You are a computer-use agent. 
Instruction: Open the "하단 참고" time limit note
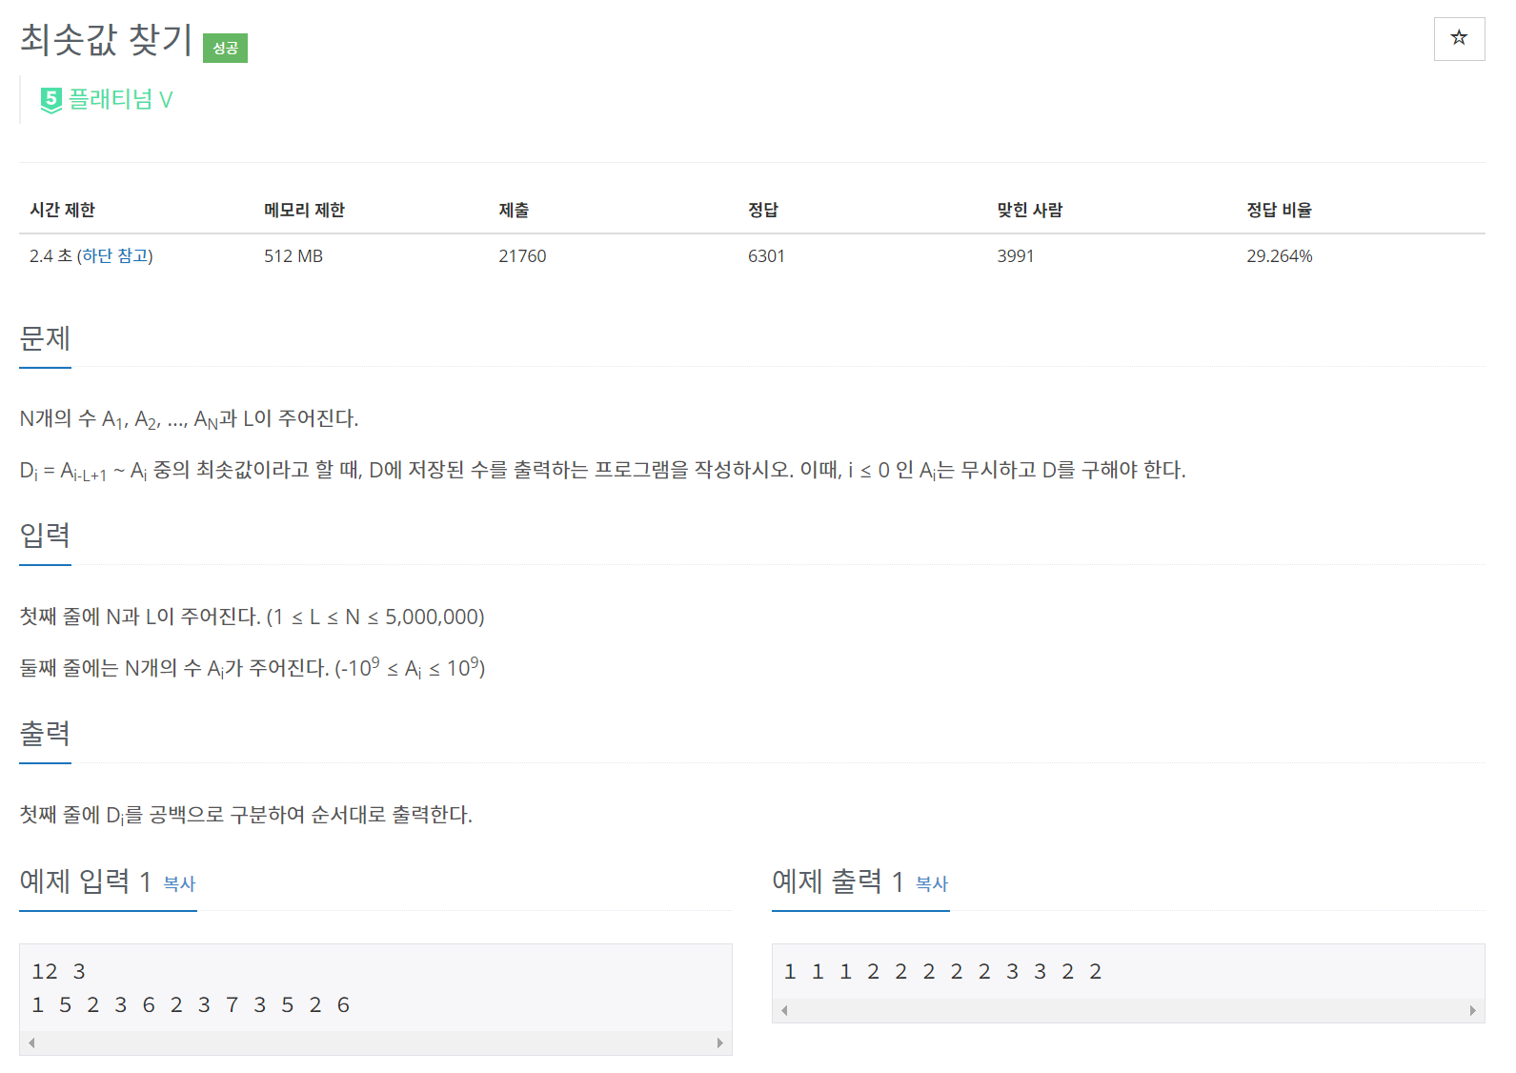point(112,255)
